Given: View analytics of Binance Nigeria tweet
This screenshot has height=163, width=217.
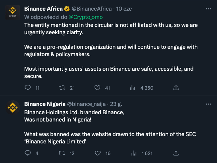Looking at the screenshot, I should [133, 153].
